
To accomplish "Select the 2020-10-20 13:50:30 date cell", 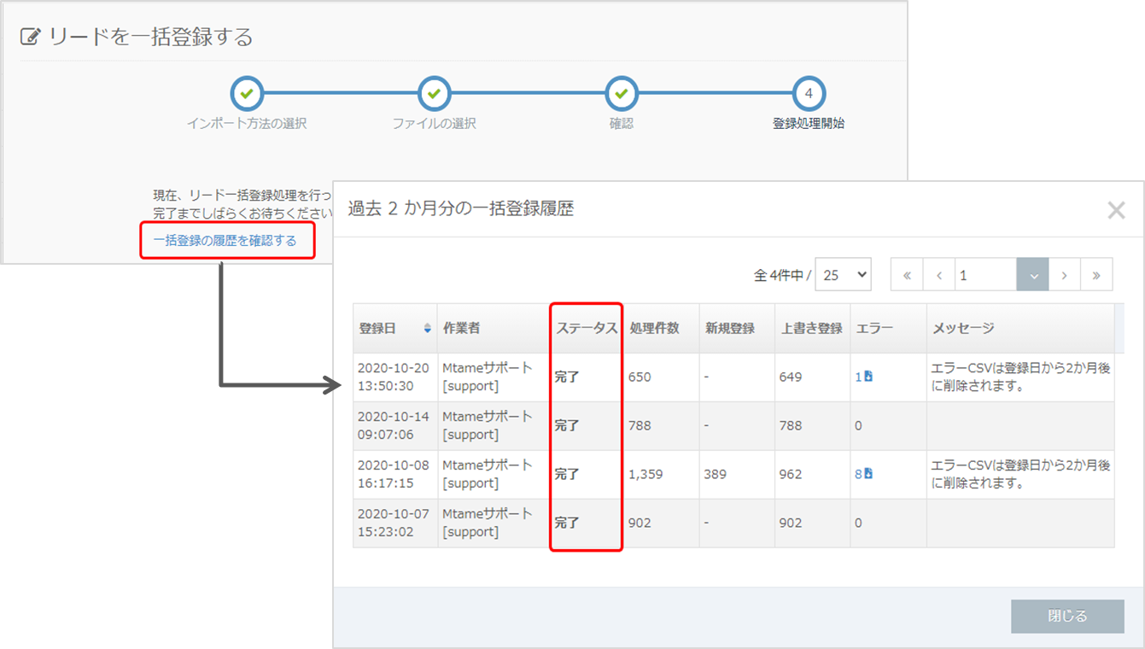I will click(x=395, y=377).
